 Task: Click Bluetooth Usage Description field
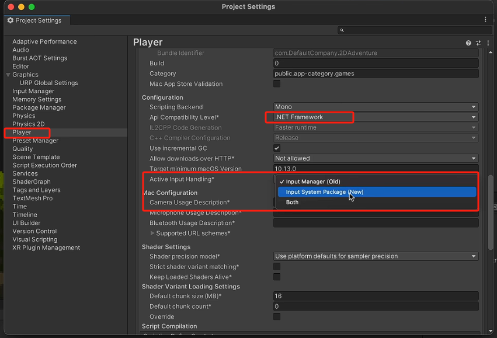click(376, 223)
